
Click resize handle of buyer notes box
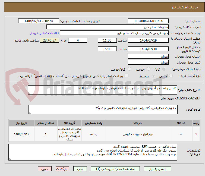(x=10, y=159)
